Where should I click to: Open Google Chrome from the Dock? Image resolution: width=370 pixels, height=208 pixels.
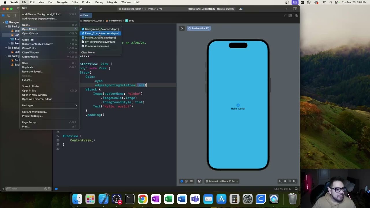143,199
